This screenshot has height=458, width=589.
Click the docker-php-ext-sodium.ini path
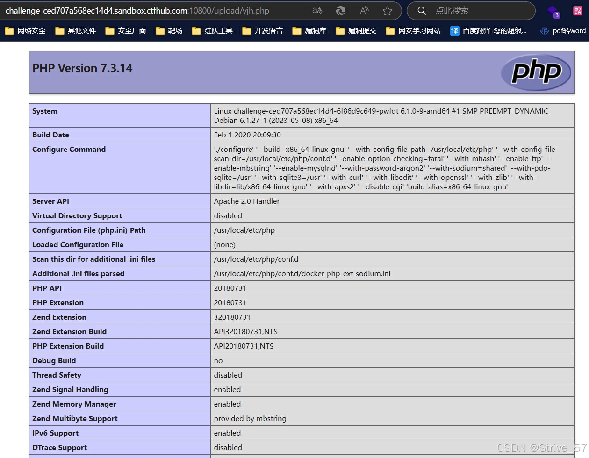coord(302,274)
